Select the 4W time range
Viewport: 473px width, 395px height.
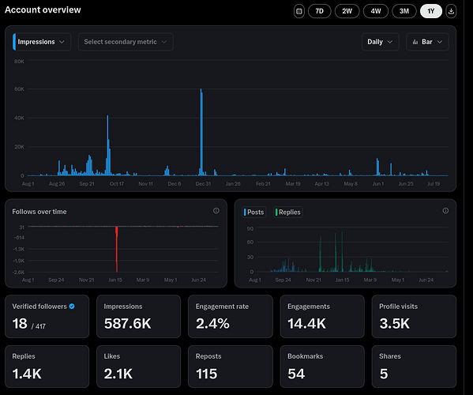376,12
